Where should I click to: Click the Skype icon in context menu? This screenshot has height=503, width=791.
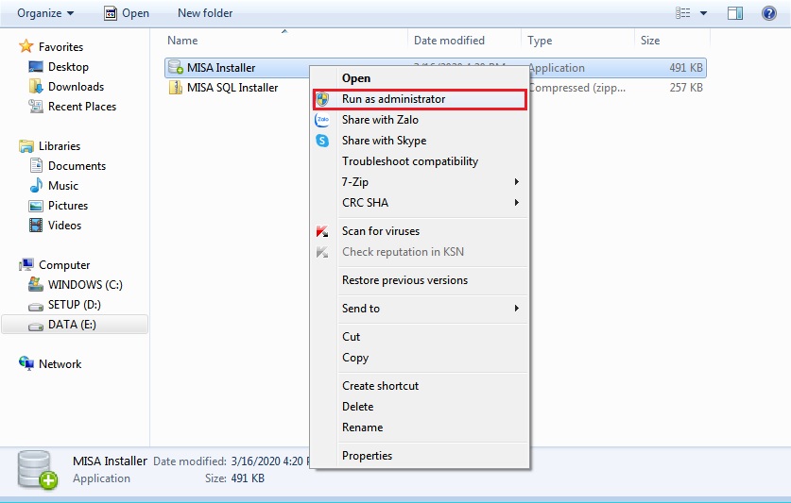(x=322, y=141)
